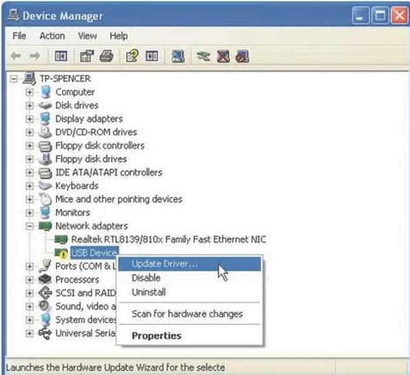Click the Help question-mark toolbar icon
Image resolution: width=410 pixels, height=375 pixels.
[132, 56]
